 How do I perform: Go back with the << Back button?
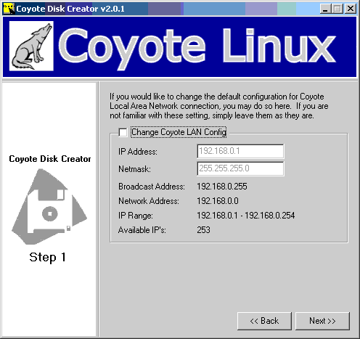pyautogui.click(x=264, y=321)
